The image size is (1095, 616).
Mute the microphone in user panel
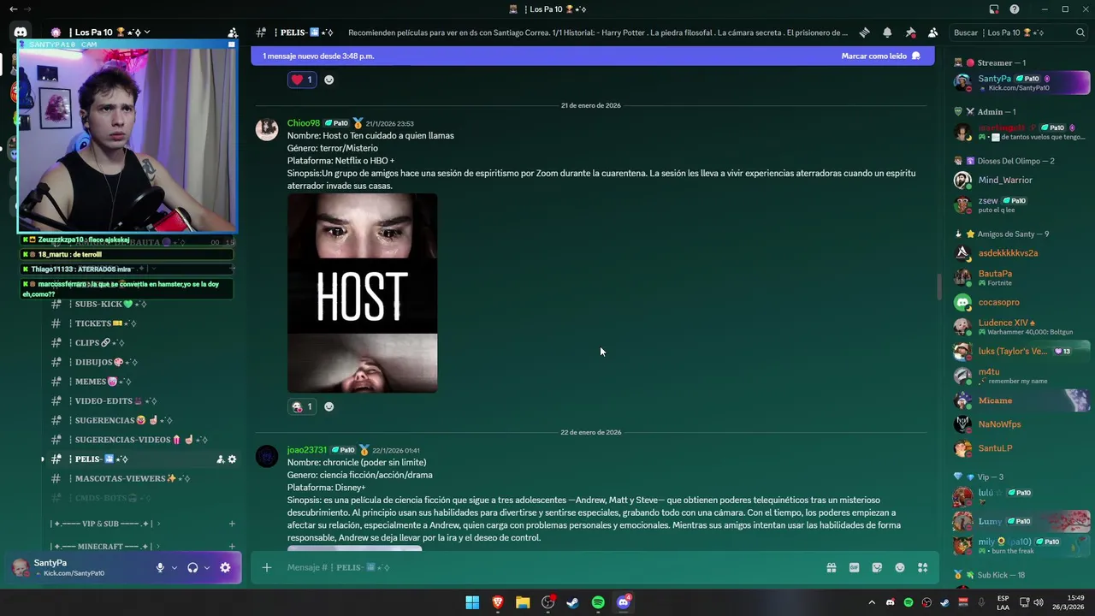click(160, 567)
